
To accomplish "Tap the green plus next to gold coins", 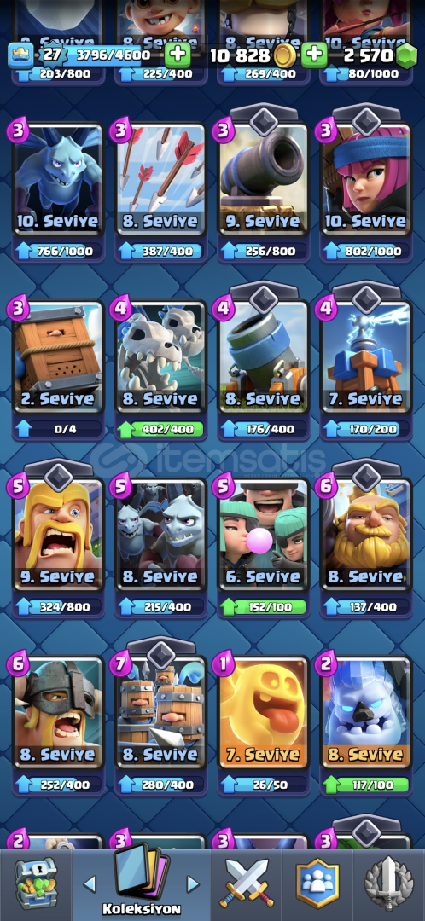I will tap(314, 55).
